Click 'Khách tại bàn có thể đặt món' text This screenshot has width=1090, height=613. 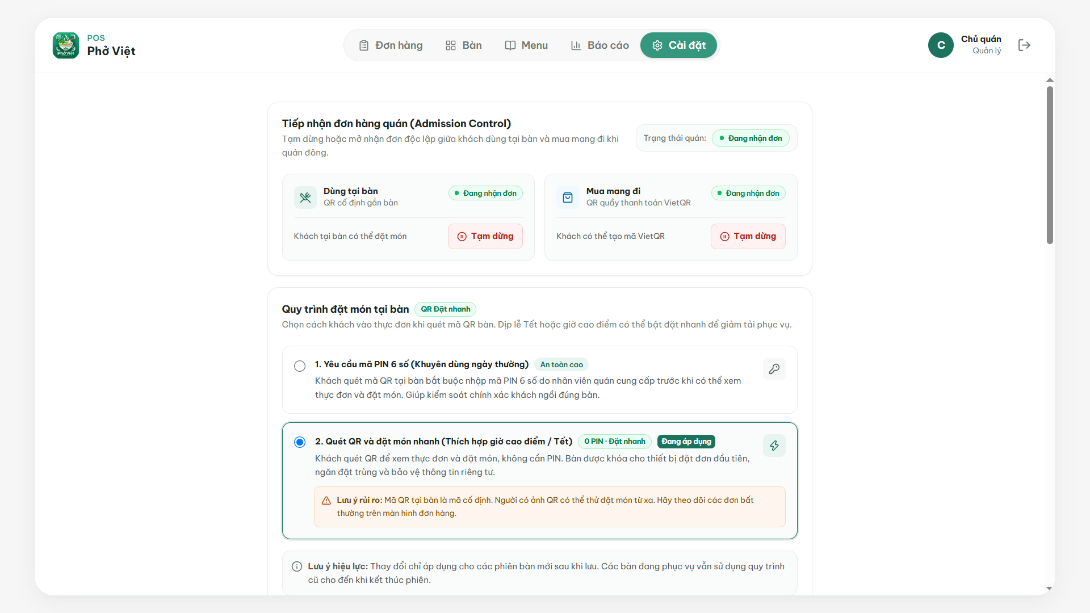350,236
